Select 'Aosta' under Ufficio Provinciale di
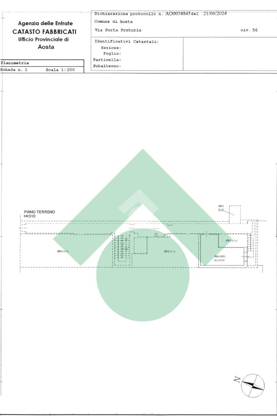277x416 pixels. [46, 47]
